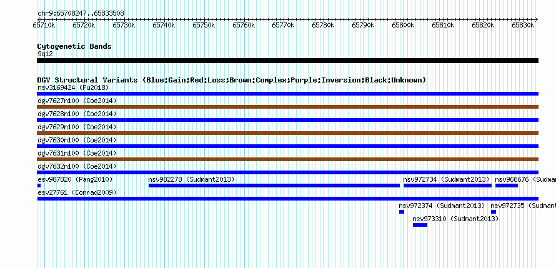Click the DGV Structural Variants track title
The width and height of the screenshot is (556, 268).
pyautogui.click(x=232, y=80)
